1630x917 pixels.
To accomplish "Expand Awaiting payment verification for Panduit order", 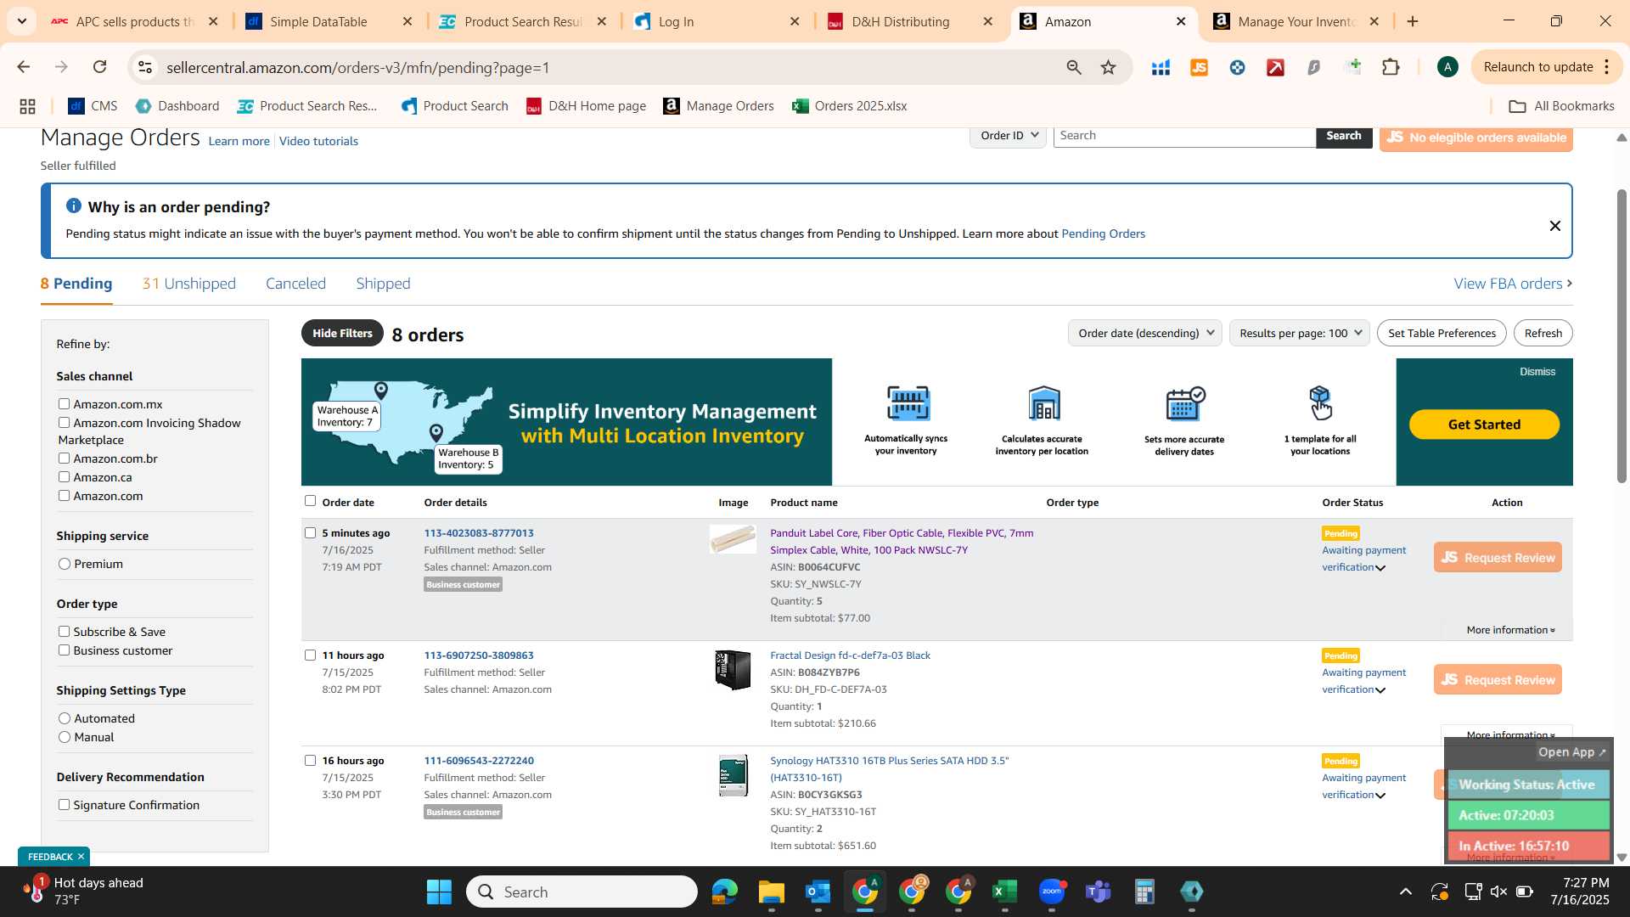I will click(1380, 568).
